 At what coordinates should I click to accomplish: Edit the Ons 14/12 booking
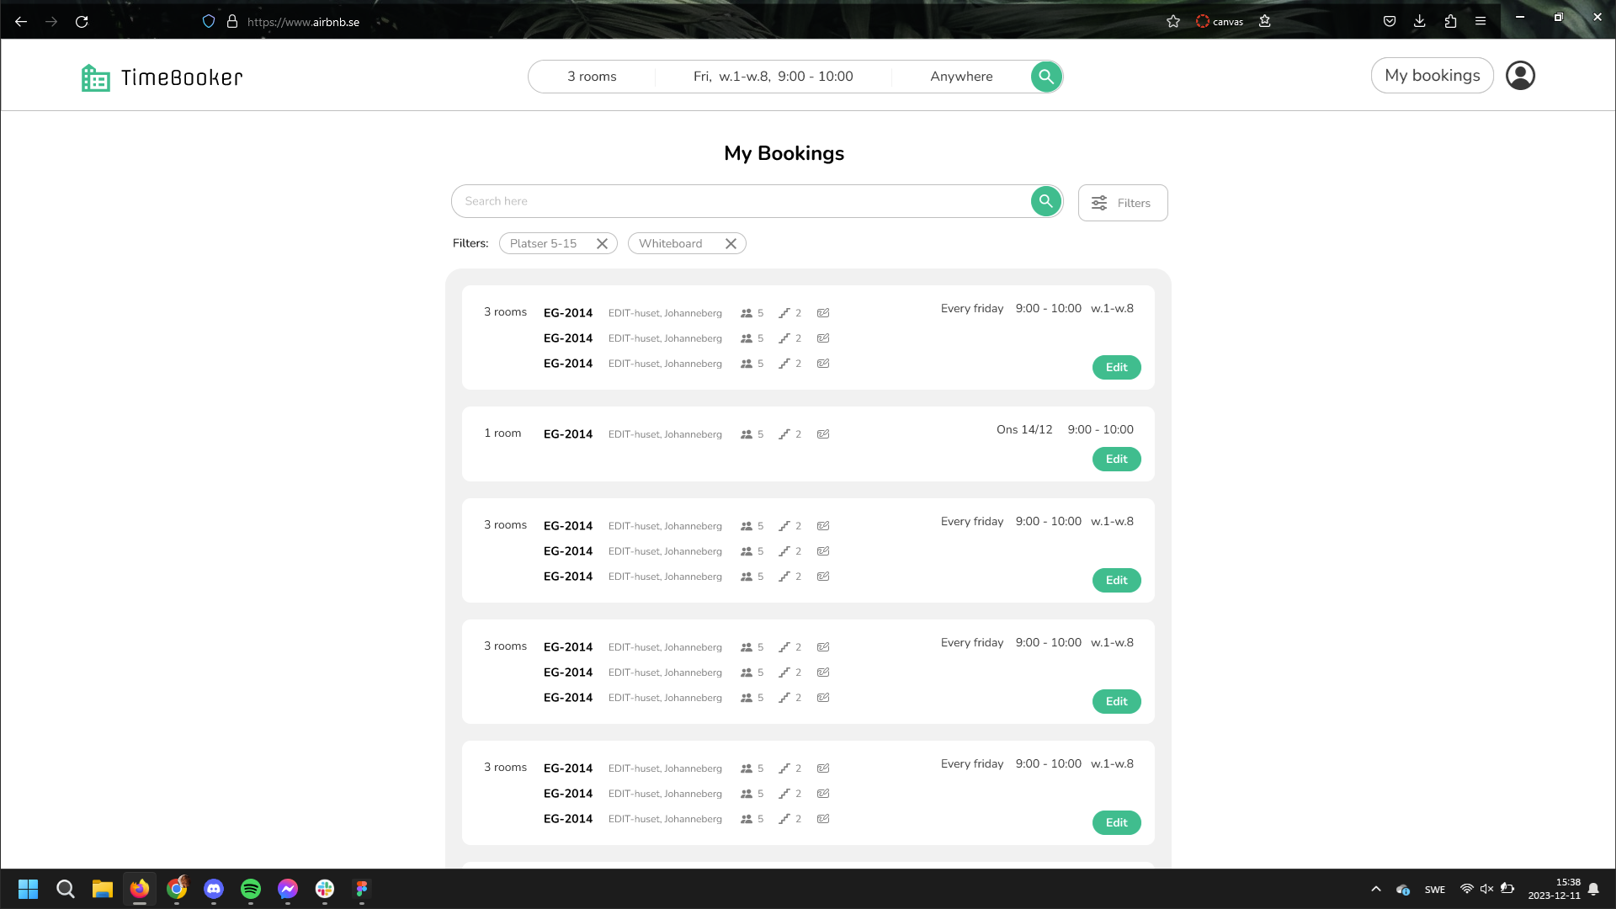[x=1116, y=460]
